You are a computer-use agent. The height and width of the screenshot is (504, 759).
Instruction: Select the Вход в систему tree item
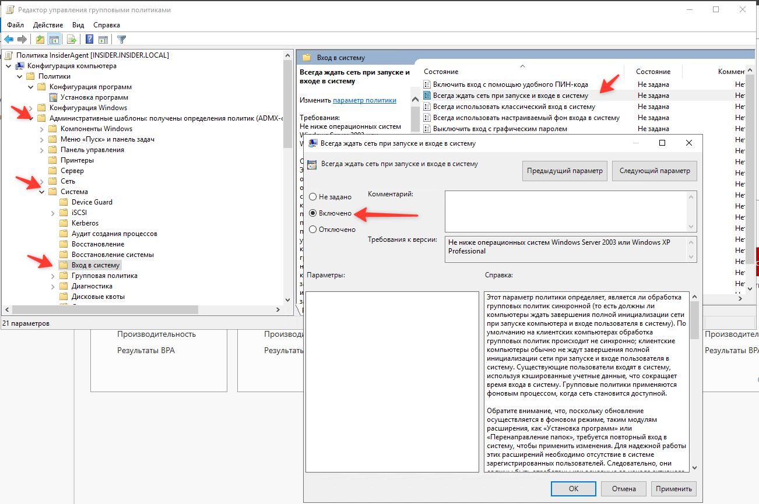point(96,265)
